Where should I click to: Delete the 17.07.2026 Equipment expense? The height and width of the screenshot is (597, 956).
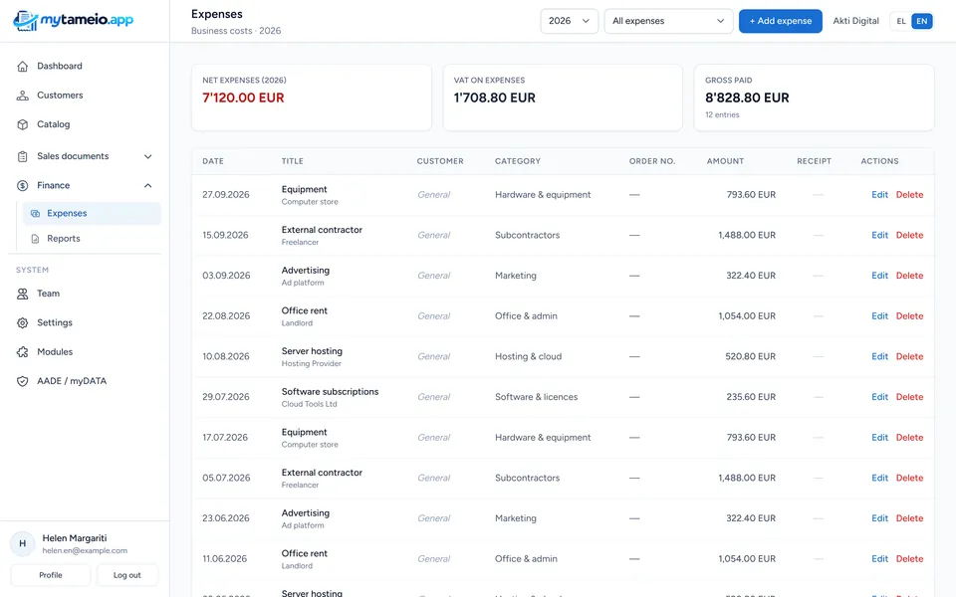coord(909,438)
